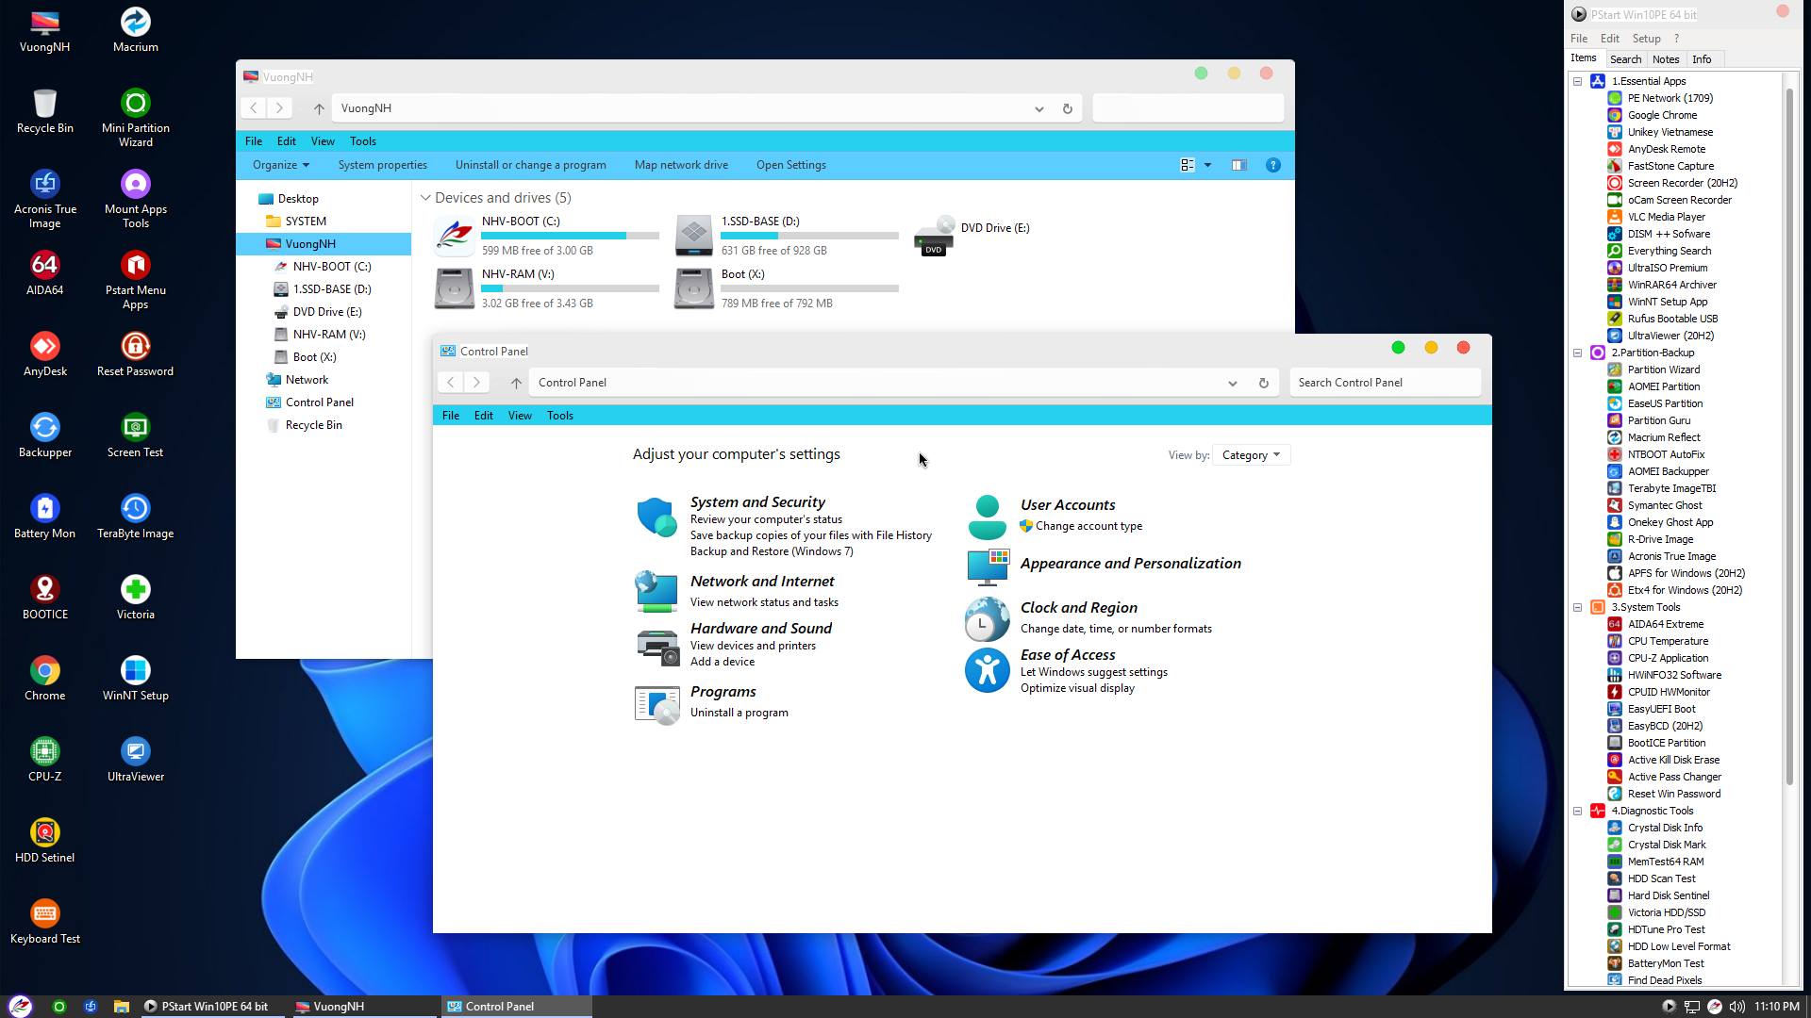
Task: Click Map network drive button
Action: coord(681,165)
